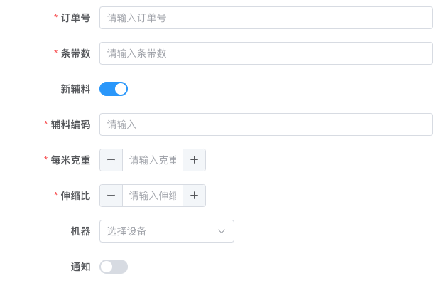Select the 辅料编码 text input box
This screenshot has height=298, width=441.
click(x=266, y=124)
